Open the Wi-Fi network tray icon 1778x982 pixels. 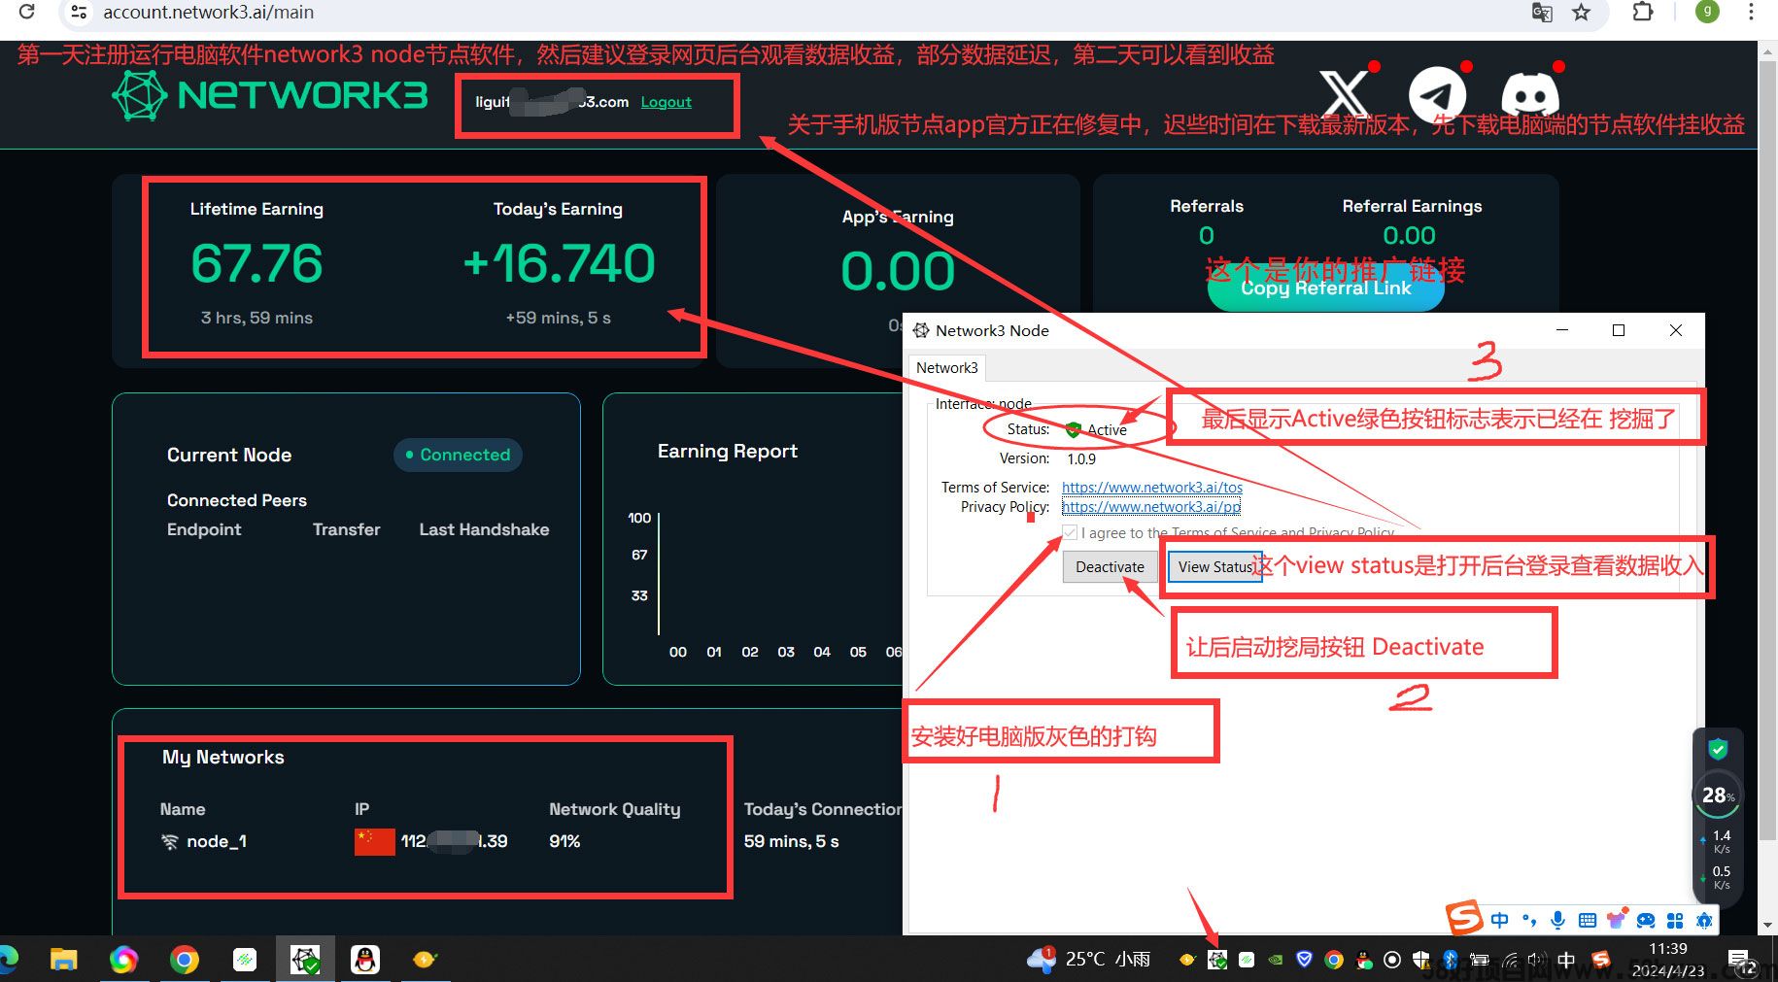1508,960
